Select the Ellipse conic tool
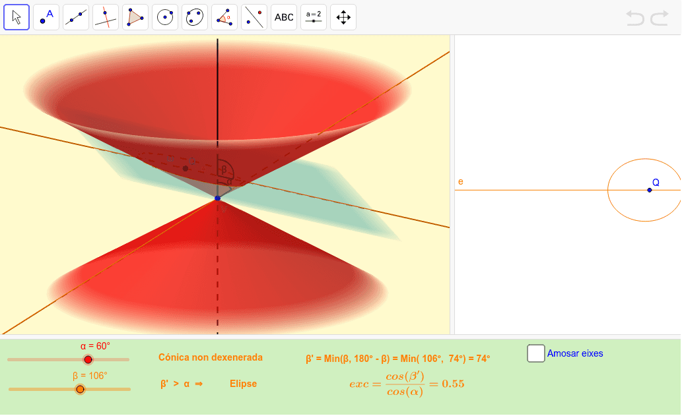Viewport: 682px width, 416px height. click(194, 17)
